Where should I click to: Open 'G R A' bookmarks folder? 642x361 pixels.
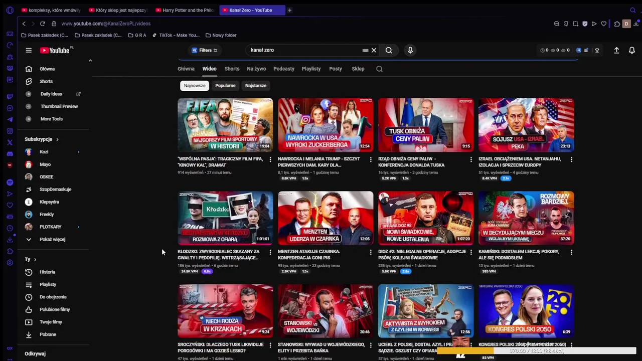coord(137,35)
